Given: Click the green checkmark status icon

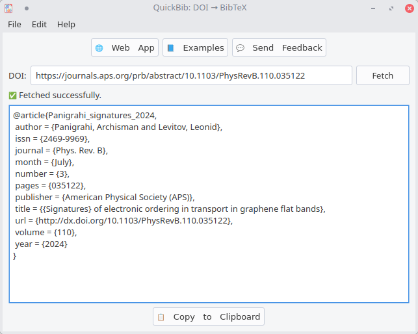Looking at the screenshot, I should click(x=12, y=96).
